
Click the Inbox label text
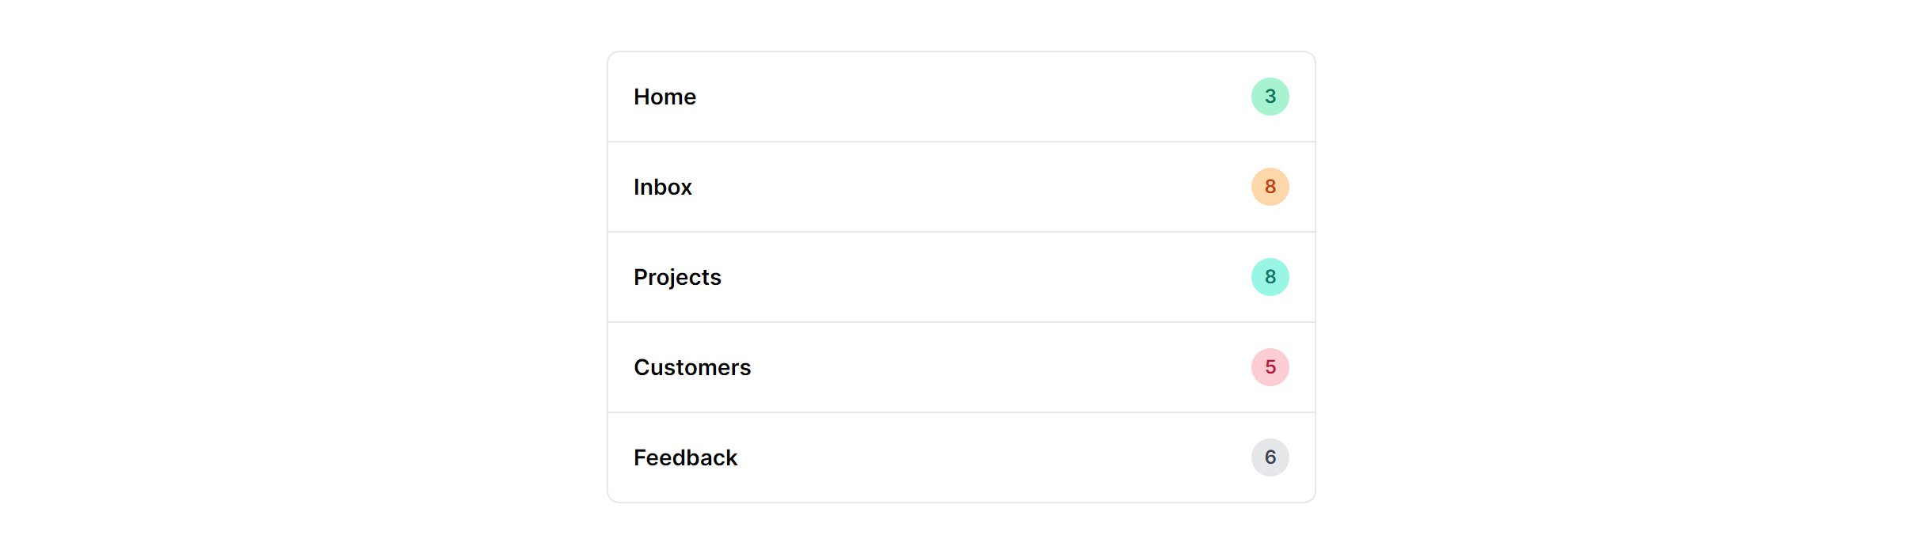[x=662, y=187]
